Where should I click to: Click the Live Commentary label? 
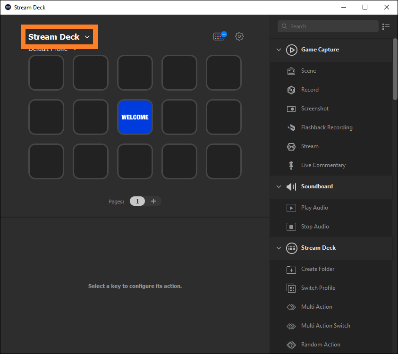point(323,165)
